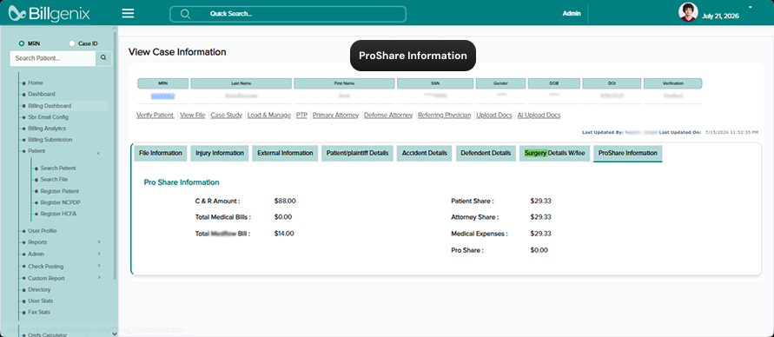Screen dimensions: 774x337
Task: Click the Billgenix logo
Action: (x=50, y=13)
